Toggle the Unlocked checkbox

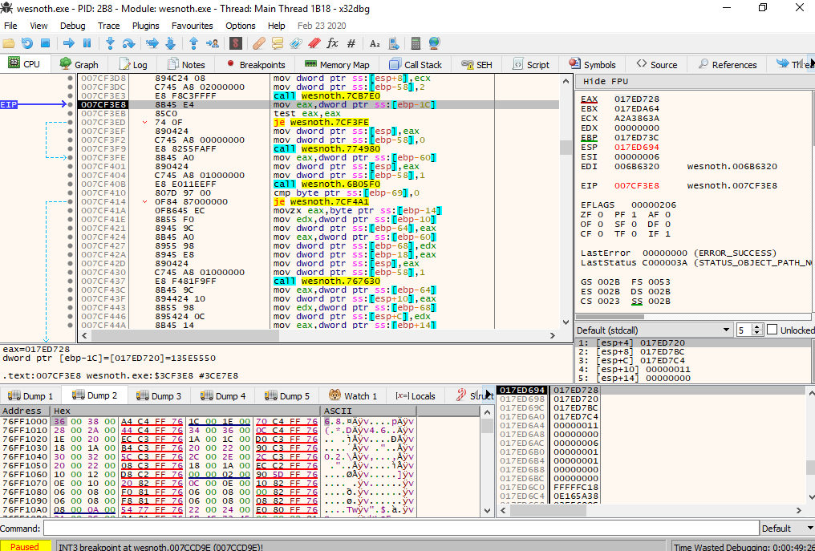click(772, 330)
